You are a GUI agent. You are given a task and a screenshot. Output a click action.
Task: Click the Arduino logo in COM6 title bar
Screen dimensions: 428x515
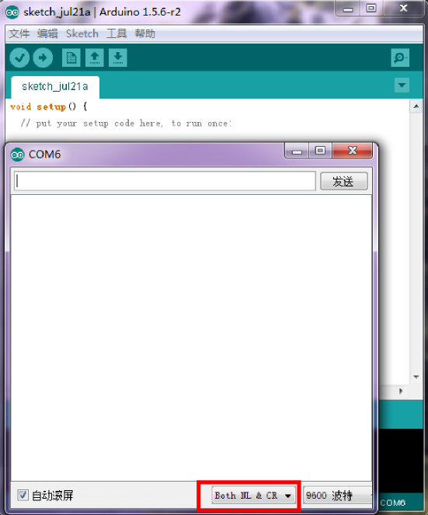point(17,155)
